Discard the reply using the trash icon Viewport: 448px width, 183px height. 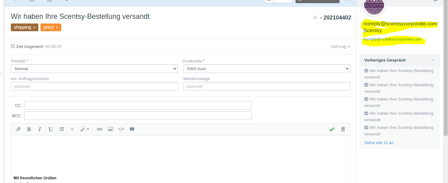343,129
